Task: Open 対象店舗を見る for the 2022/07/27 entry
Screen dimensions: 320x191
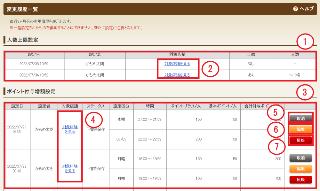Action: (70, 129)
